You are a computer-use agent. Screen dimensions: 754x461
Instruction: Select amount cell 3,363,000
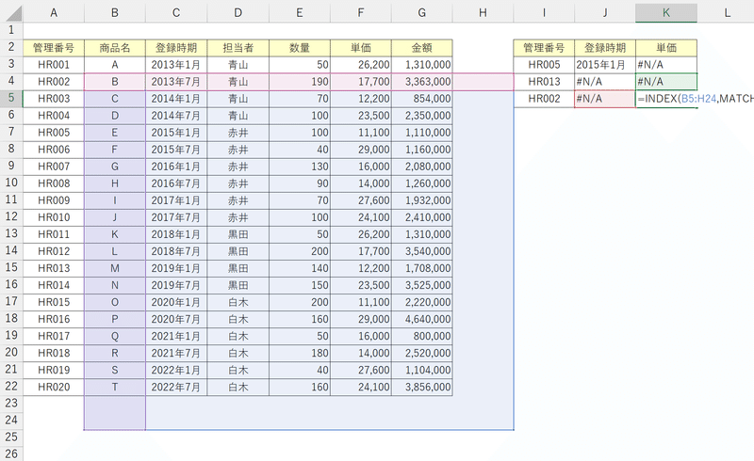click(x=421, y=82)
